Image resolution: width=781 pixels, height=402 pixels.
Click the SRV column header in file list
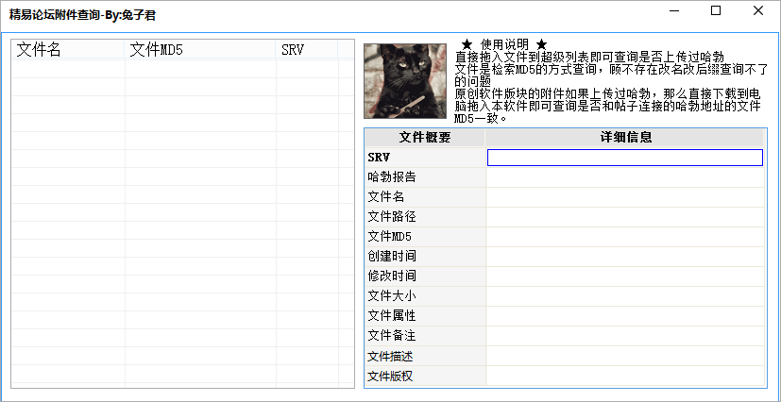coord(306,50)
